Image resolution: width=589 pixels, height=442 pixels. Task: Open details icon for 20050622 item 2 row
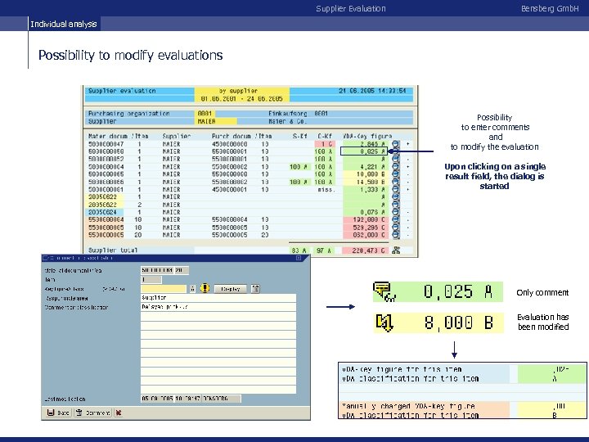pyautogui.click(x=396, y=205)
